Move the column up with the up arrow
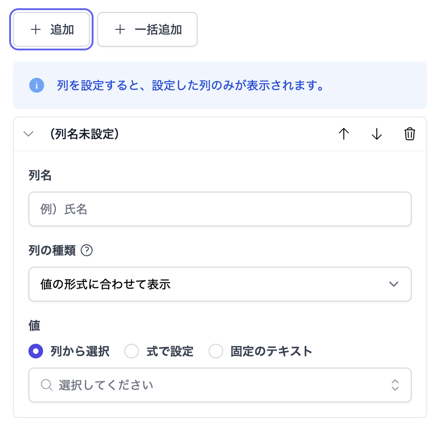 coord(343,134)
